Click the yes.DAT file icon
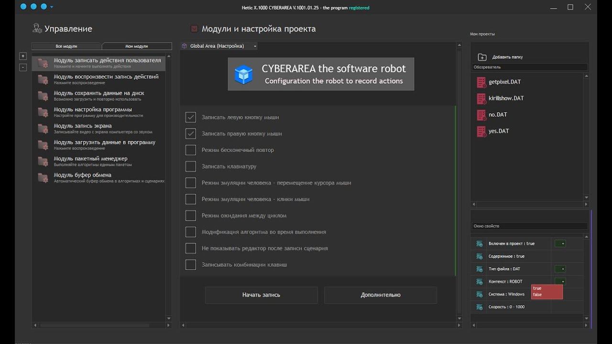612x344 pixels. coord(481,131)
